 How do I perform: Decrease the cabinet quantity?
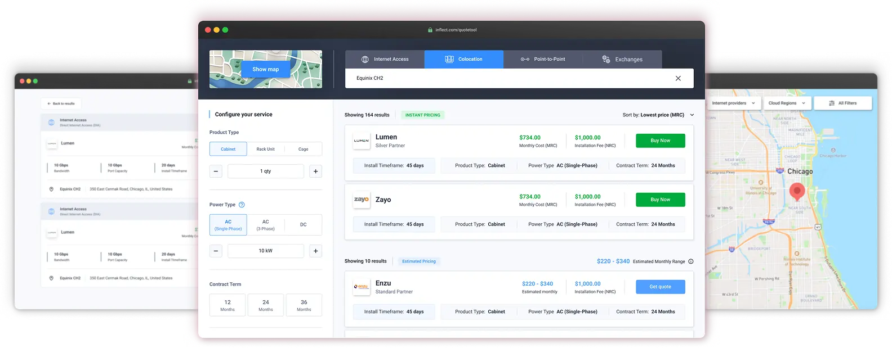pyautogui.click(x=216, y=171)
